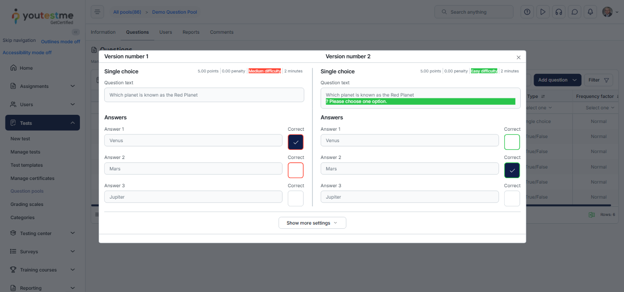Click the Skip navigation link
The height and width of the screenshot is (292, 624).
click(19, 41)
